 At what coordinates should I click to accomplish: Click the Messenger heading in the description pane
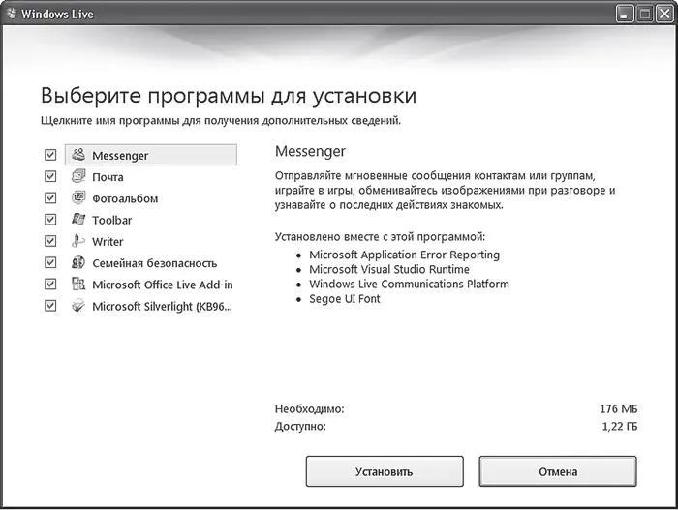click(310, 151)
